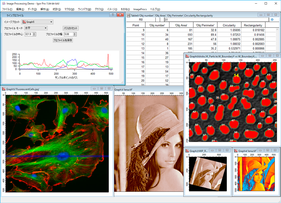Open the イメージ(I) menu
The image size is (281, 203).
click(x=112, y=9)
